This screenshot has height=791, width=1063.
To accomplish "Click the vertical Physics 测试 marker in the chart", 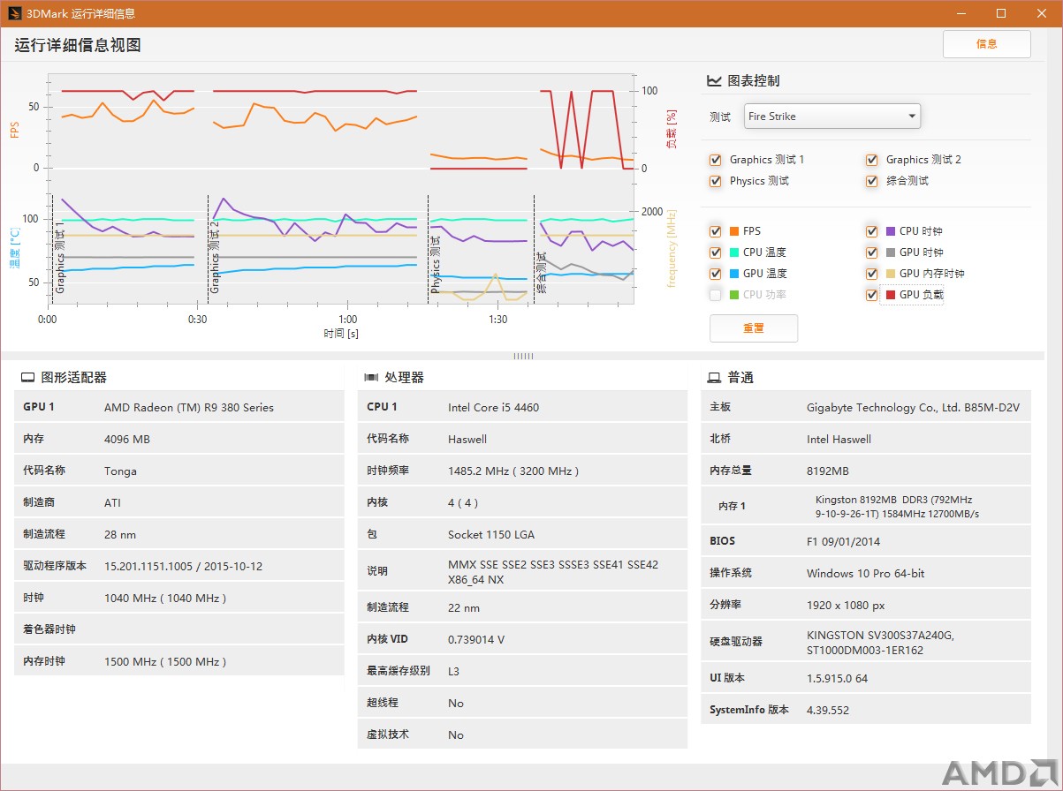I will (434, 263).
